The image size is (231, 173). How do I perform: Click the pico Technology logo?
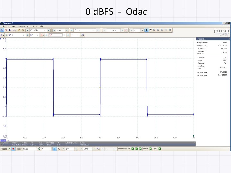(x=221, y=32)
